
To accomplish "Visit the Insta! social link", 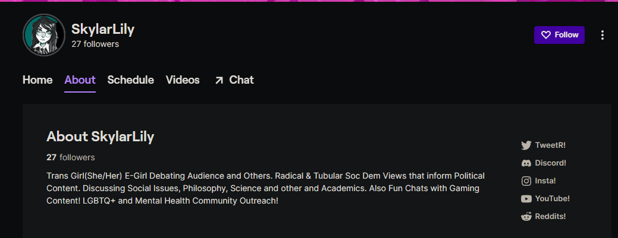I will click(539, 181).
